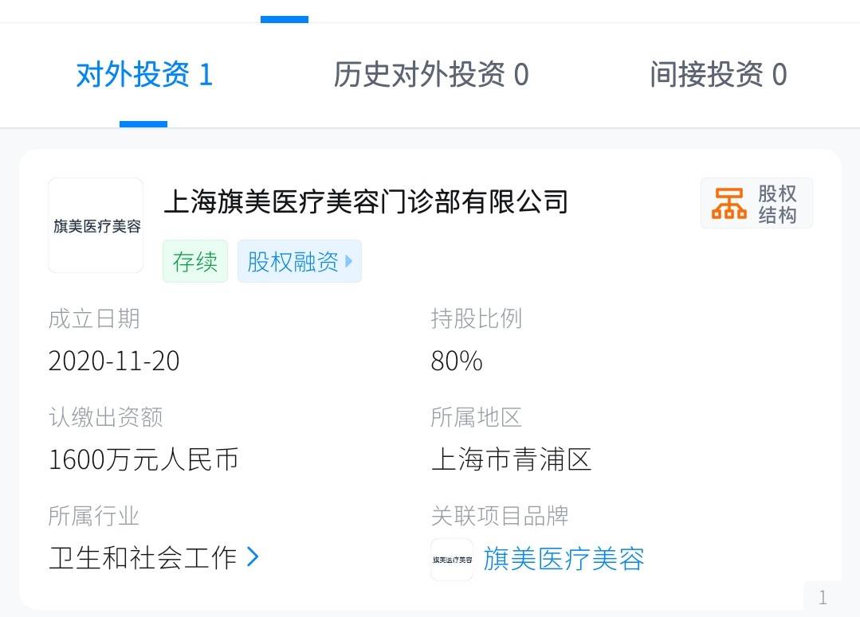Viewport: 860px width, 617px height.
Task: Open 上海旗美医疗美容门诊部有限公司 company title
Action: click(366, 201)
